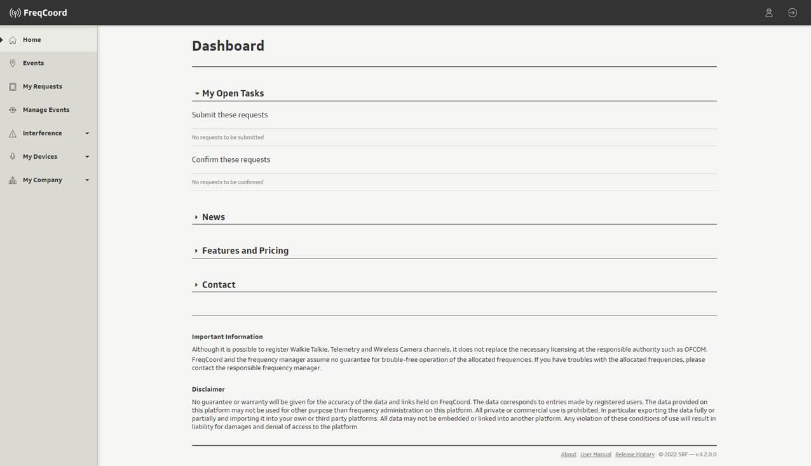This screenshot has width=811, height=466.
Task: Open the User Manual link
Action: pyautogui.click(x=596, y=455)
